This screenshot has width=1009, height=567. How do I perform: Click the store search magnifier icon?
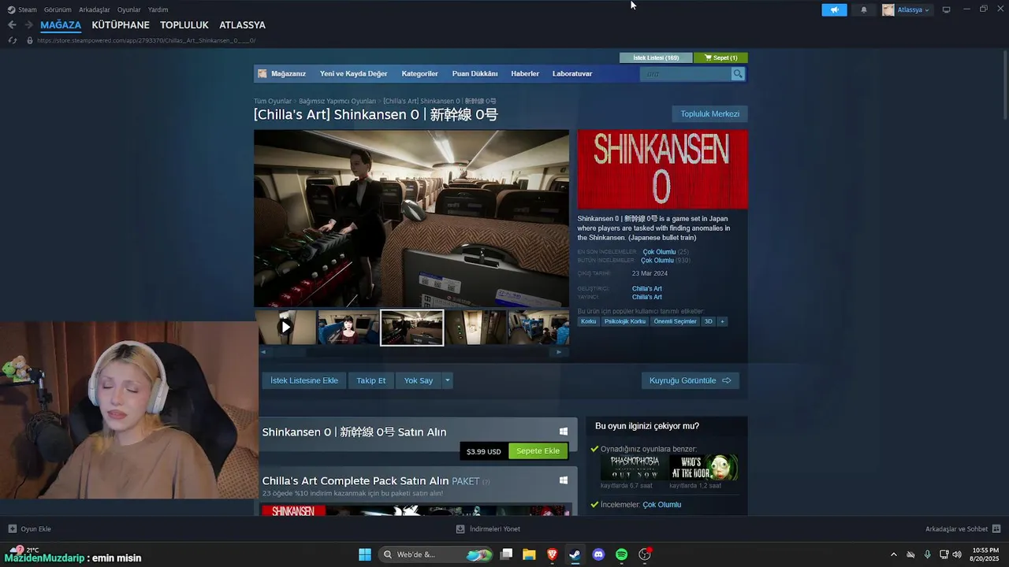point(738,74)
